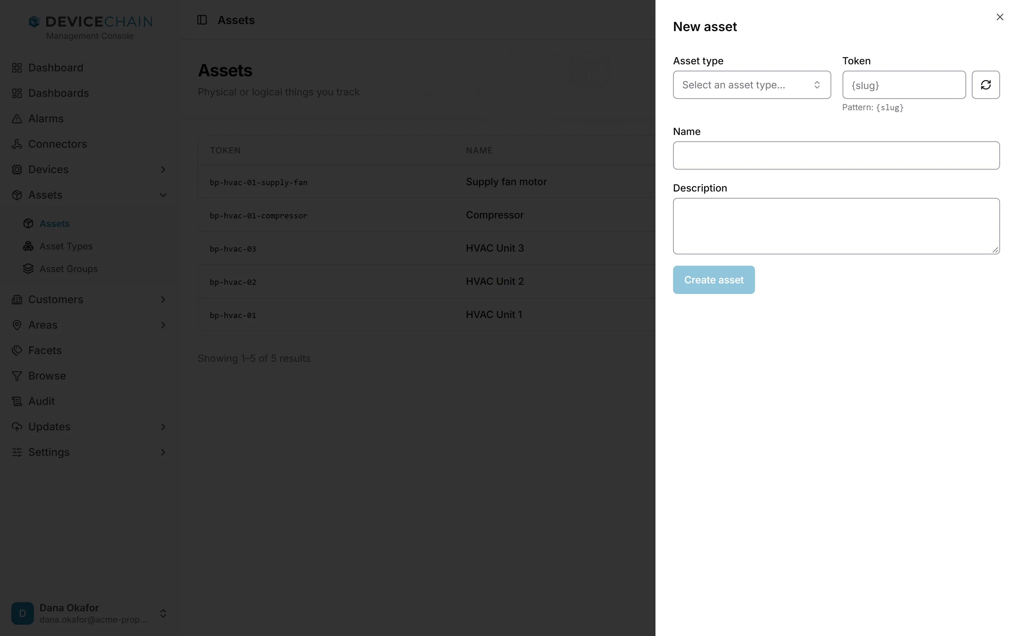Image resolution: width=1017 pixels, height=636 pixels.
Task: Open Asset Types in sidebar
Action: pyautogui.click(x=66, y=246)
